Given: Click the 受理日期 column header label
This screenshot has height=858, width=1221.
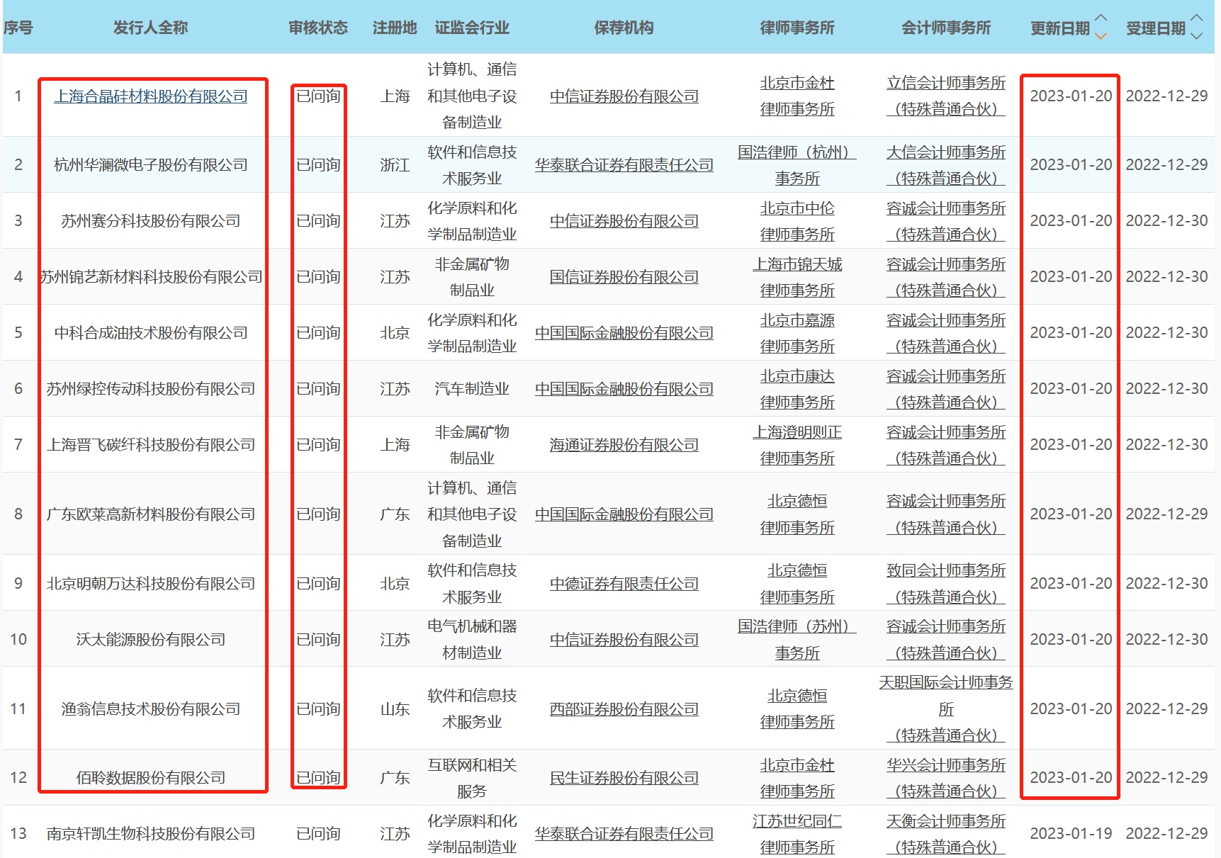Looking at the screenshot, I should pos(1156,28).
